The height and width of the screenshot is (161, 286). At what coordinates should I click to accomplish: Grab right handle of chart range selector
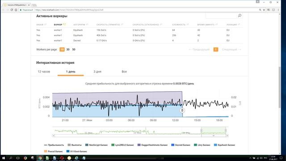[226, 130]
